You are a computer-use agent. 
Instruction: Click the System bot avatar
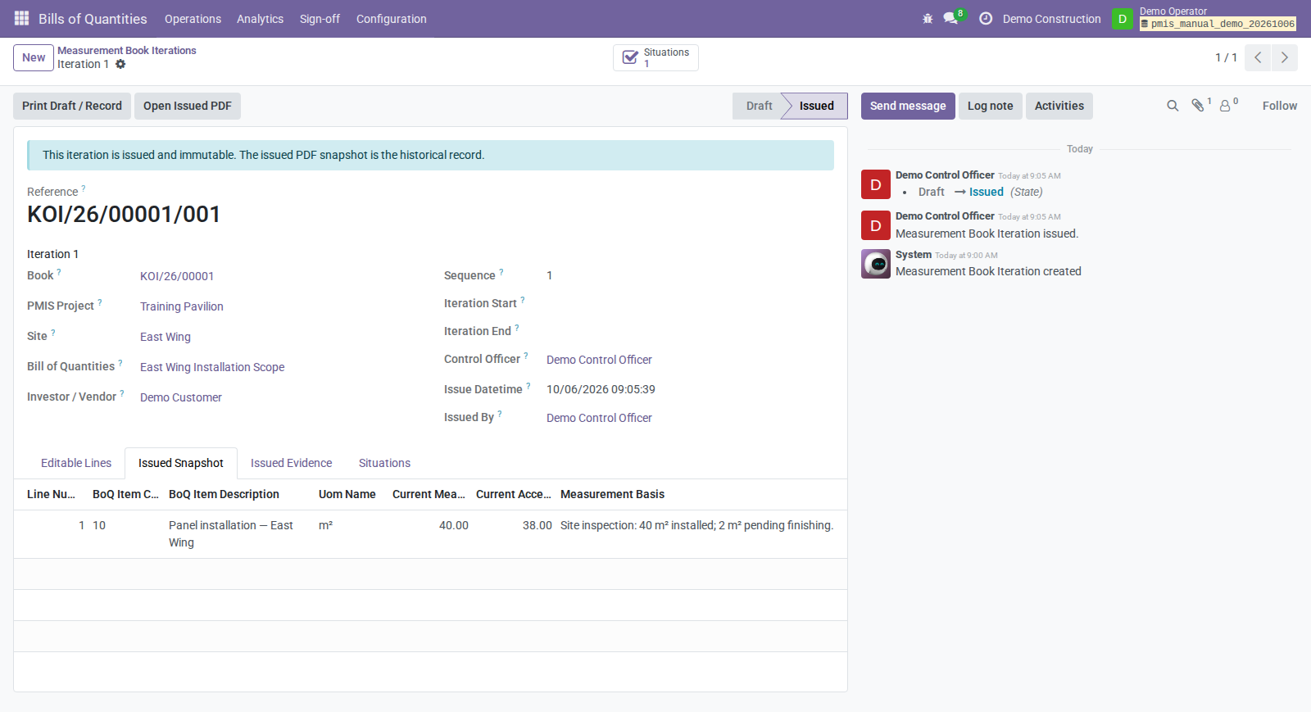[x=876, y=264]
